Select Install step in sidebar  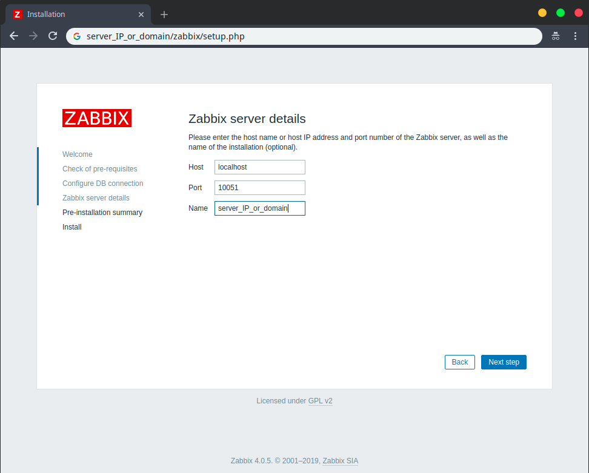(72, 227)
